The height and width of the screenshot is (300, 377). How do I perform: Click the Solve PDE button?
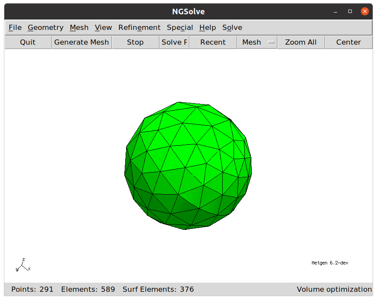175,42
